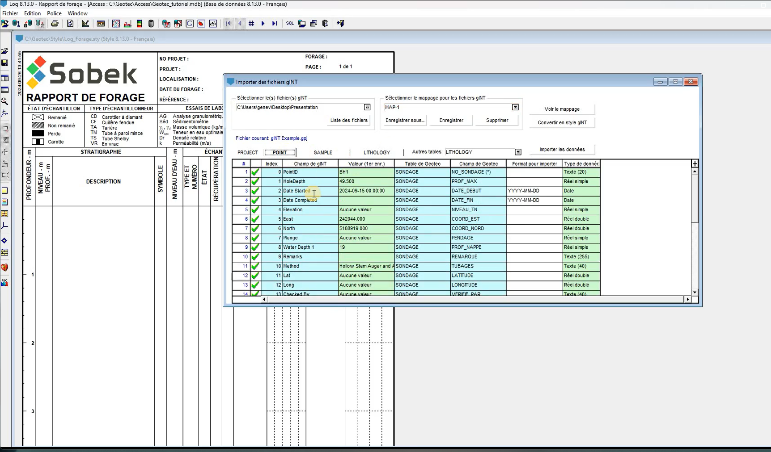Image resolution: width=771 pixels, height=452 pixels.
Task: Click the vertical scrollbar thumb in table
Action: tap(695, 198)
